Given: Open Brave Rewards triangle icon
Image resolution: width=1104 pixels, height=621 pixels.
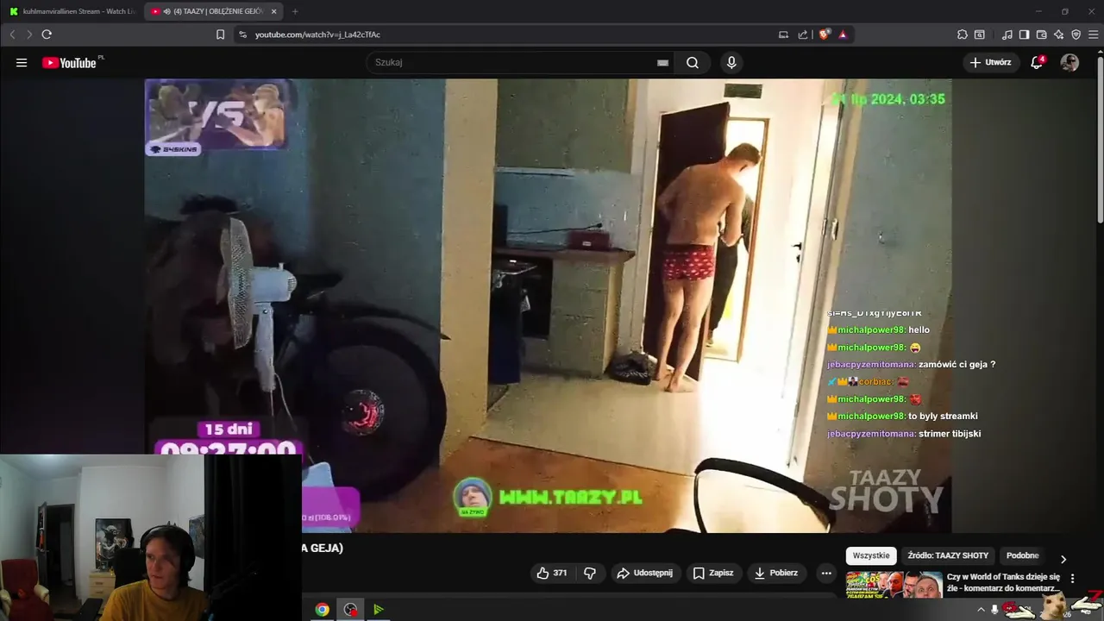Looking at the screenshot, I should [x=843, y=34].
